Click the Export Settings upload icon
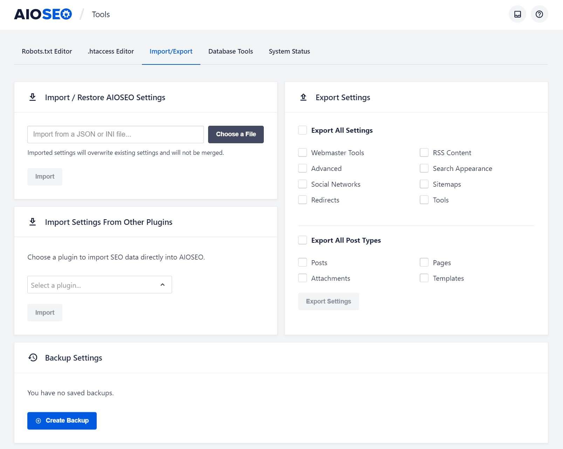 pyautogui.click(x=303, y=97)
